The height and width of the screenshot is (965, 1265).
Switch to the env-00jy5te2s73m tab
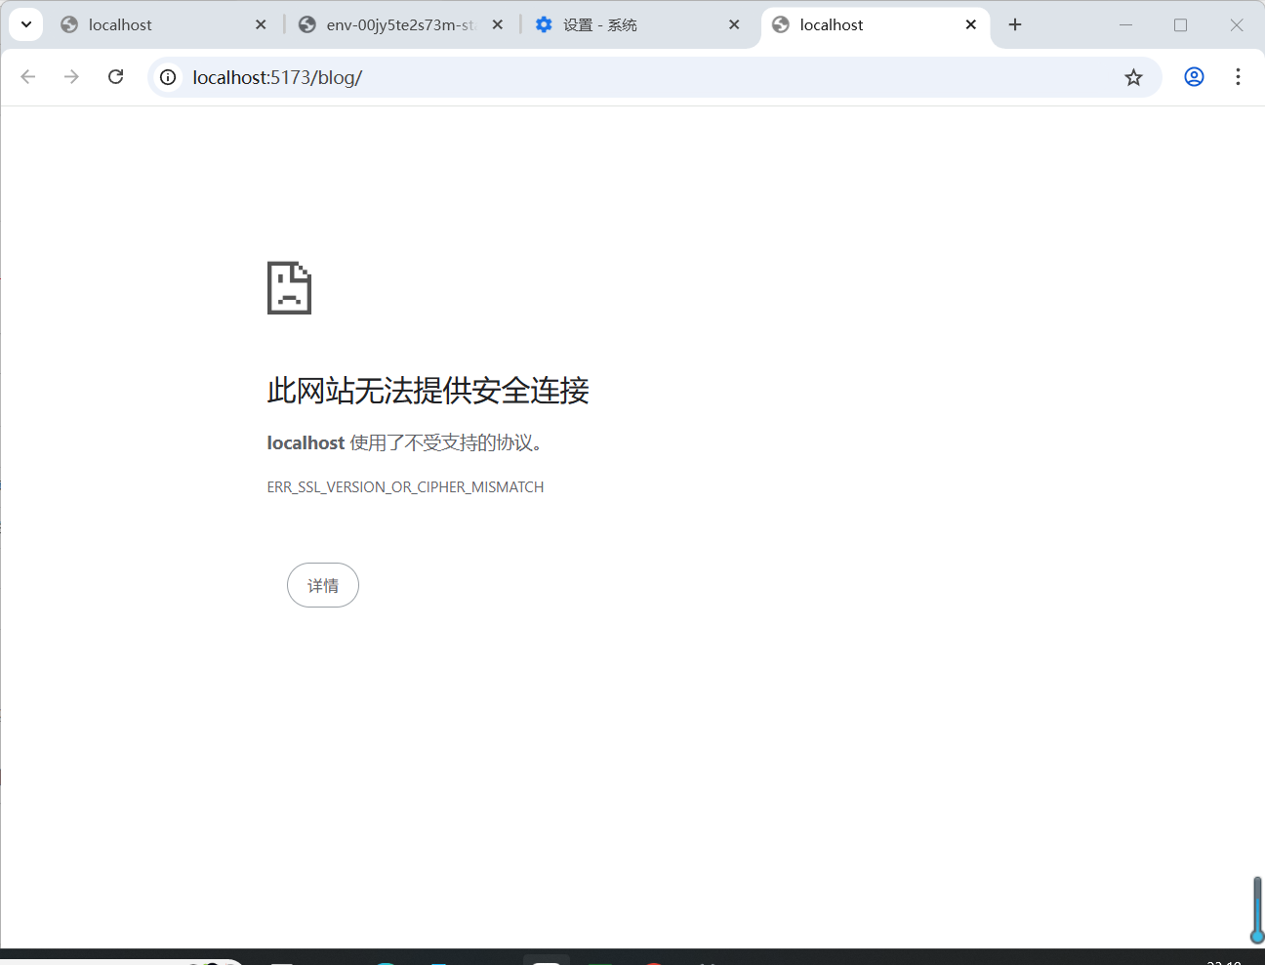click(x=390, y=25)
